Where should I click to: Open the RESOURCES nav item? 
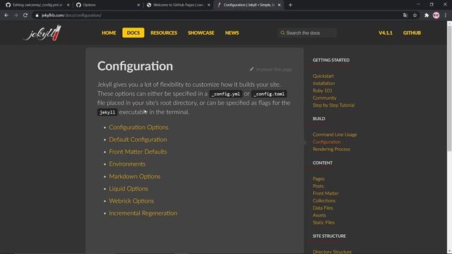[x=164, y=33]
